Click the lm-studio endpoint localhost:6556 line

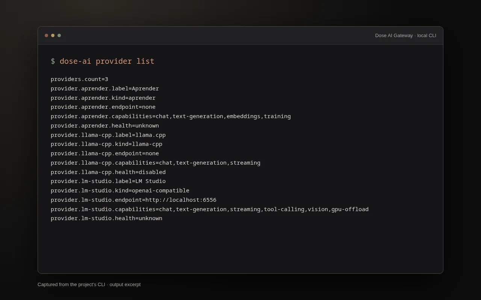point(133,200)
